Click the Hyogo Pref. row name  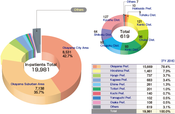pos(118,75)
